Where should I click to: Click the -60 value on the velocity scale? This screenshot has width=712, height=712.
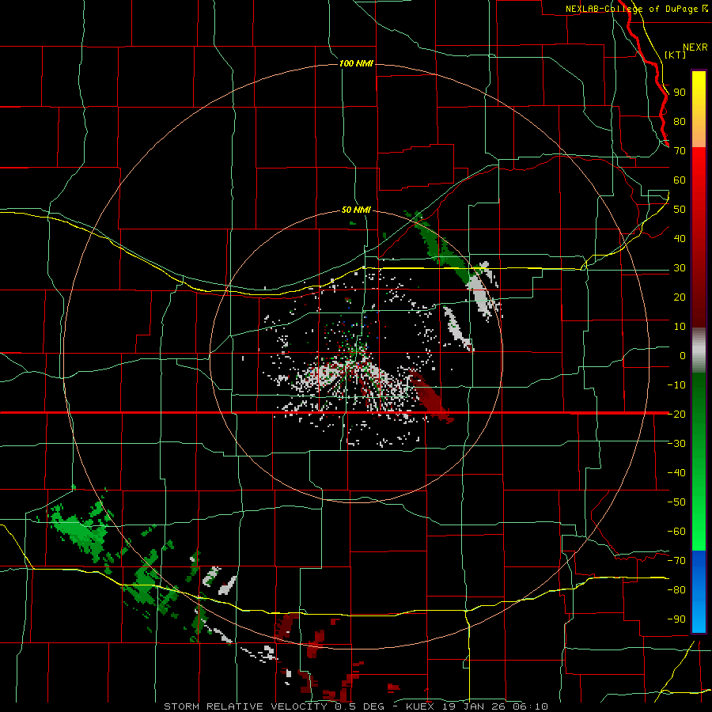pos(676,532)
